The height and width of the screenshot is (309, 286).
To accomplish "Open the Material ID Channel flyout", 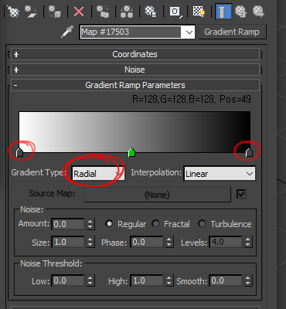I will [175, 12].
